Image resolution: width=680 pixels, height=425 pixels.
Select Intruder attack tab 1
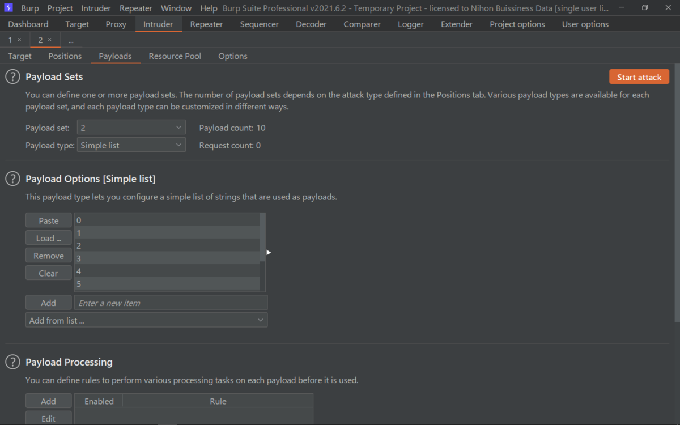10,40
